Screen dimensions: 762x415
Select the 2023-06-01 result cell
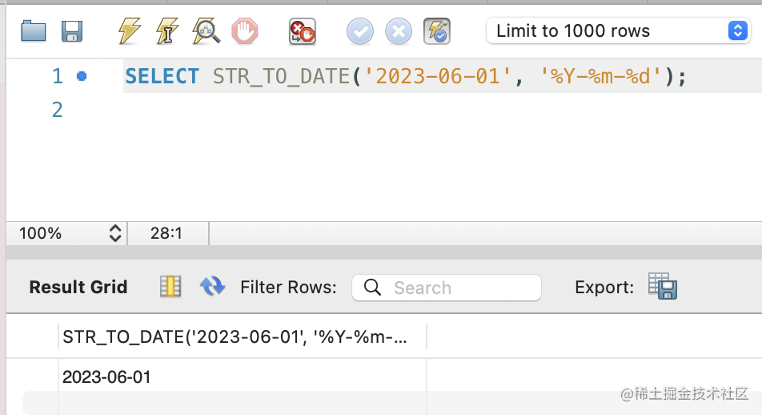(x=243, y=377)
